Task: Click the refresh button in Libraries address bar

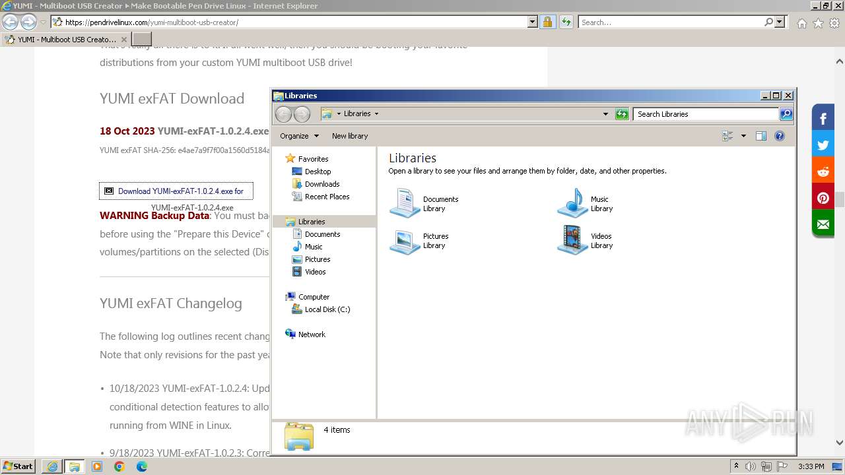Action: click(x=622, y=114)
